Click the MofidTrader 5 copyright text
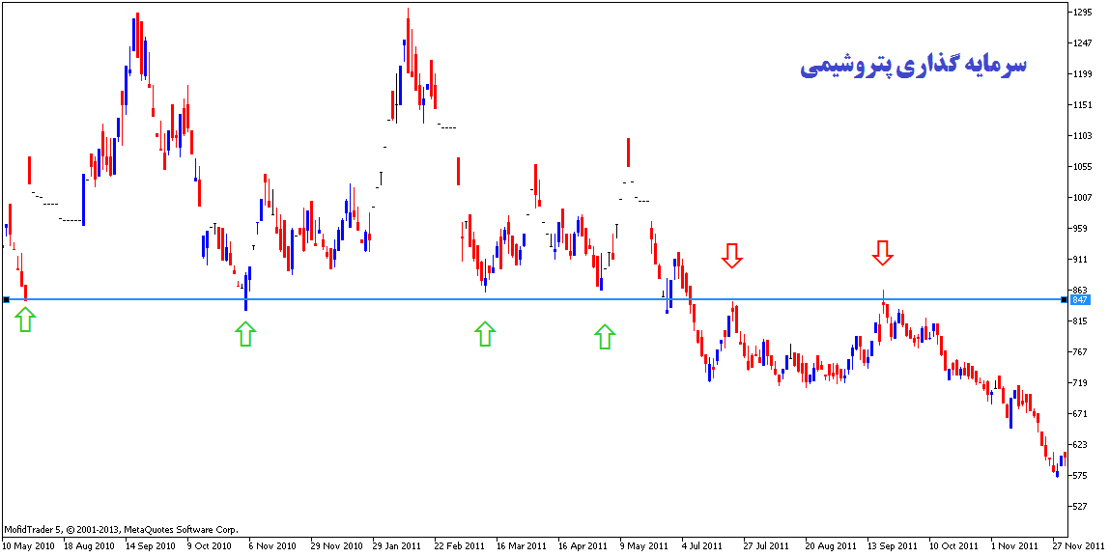 (121, 529)
